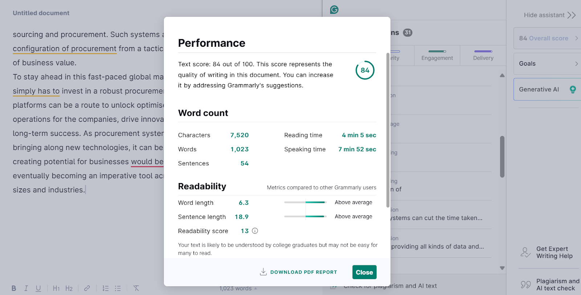Close the Performance dialog
581x295 pixels.
point(364,272)
